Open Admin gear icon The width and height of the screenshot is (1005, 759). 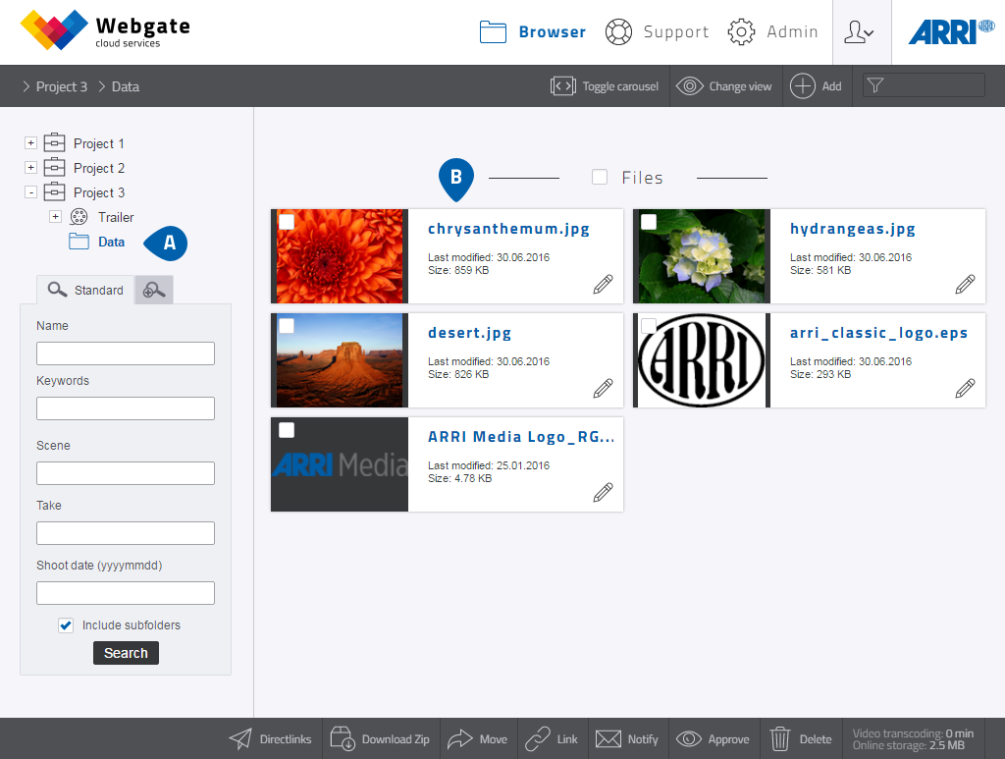pyautogui.click(x=742, y=32)
